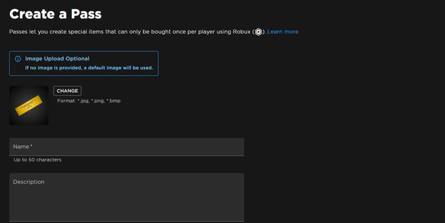Click the word Robux in the intro
Screen dimensions: 445x223
(x=242, y=32)
